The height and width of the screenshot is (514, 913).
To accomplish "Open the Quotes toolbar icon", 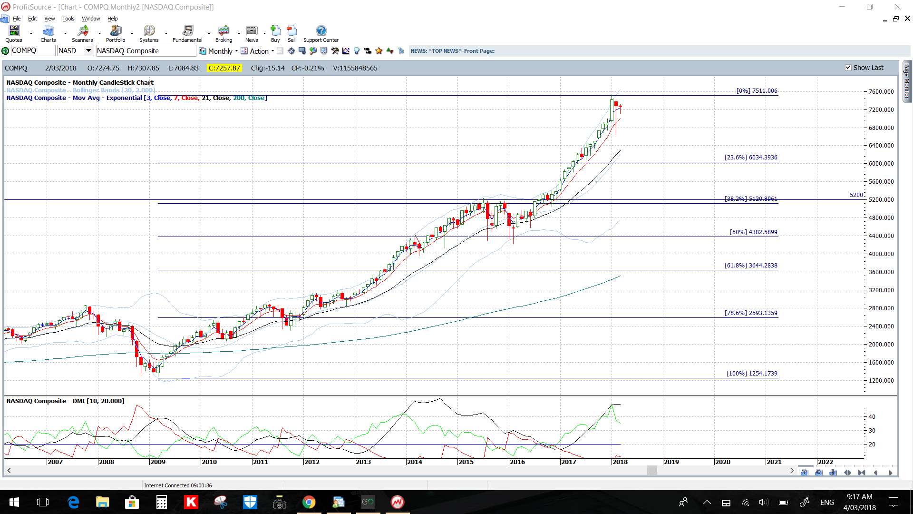I will coord(14,34).
